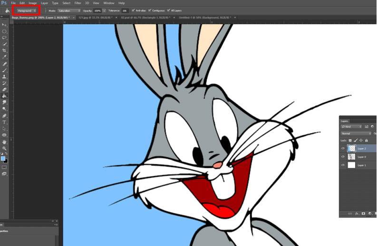This screenshot has width=377, height=246.
Task: Select the Smudge tool
Action: pos(4,103)
